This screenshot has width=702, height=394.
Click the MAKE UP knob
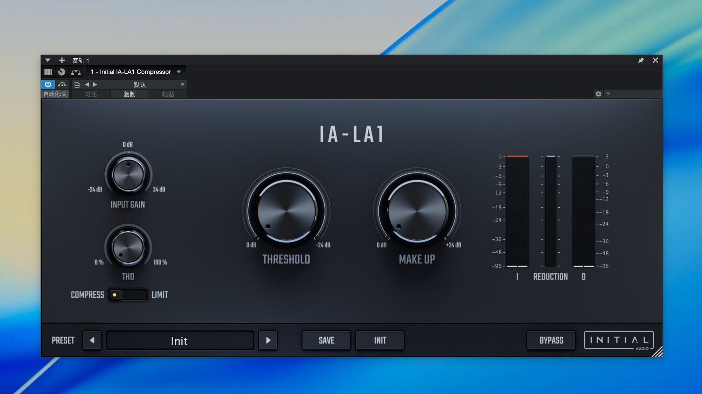pos(417,211)
